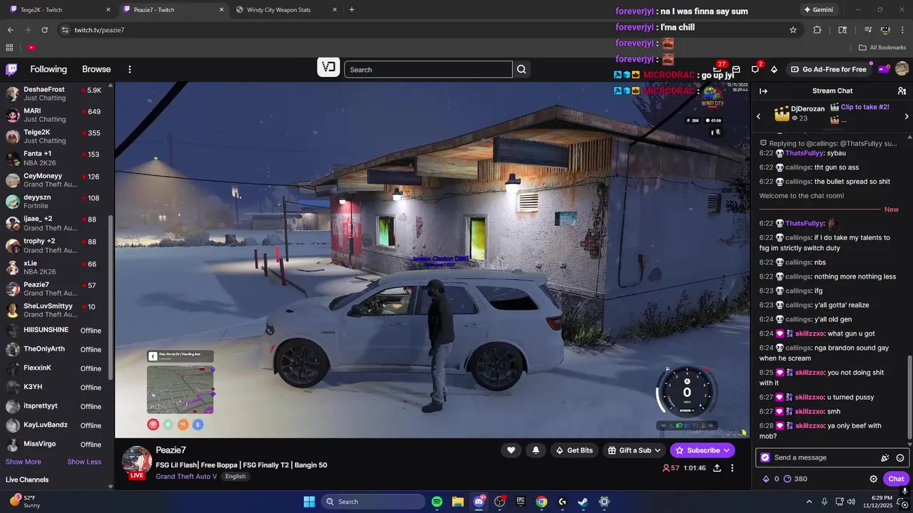Click the English tag under stream title

coord(235,476)
